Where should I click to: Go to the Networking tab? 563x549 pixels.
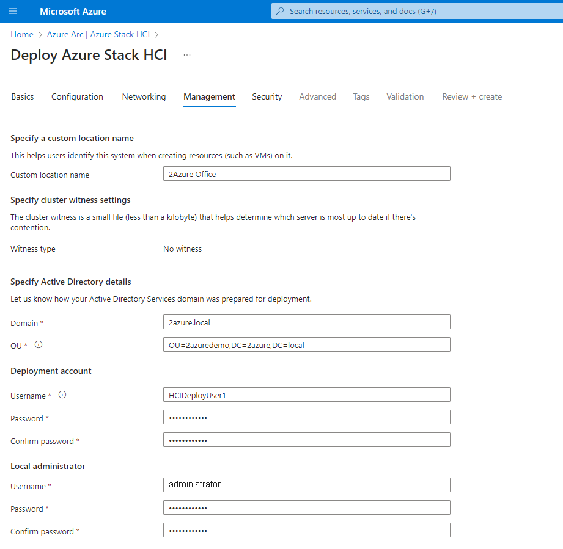pos(144,96)
